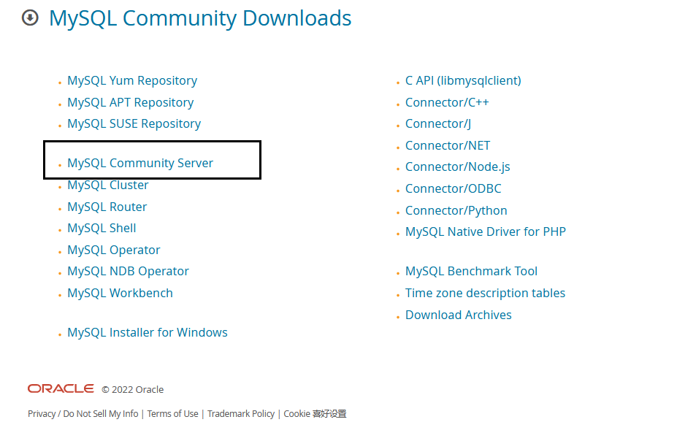Viewport: 696px width, 433px height.
Task: Open the Connector/ODBC link
Action: pyautogui.click(x=454, y=188)
